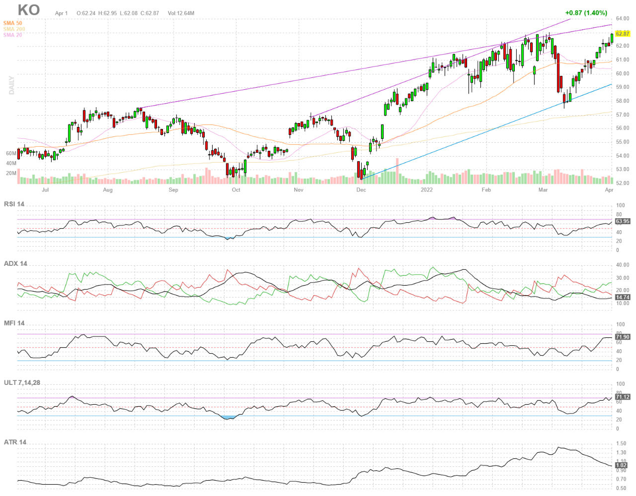
Task: Click the KO ticker symbol
Action: pyautogui.click(x=29, y=9)
